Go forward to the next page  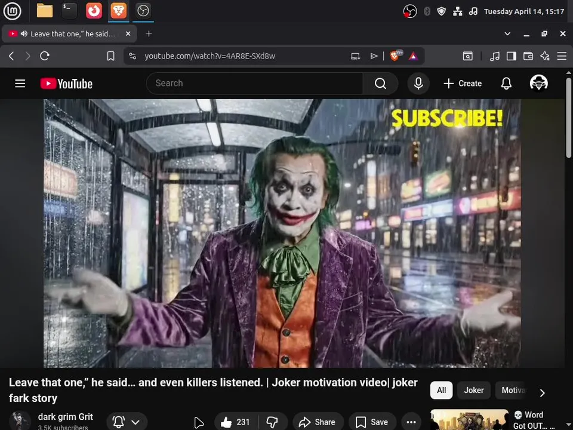coord(28,56)
